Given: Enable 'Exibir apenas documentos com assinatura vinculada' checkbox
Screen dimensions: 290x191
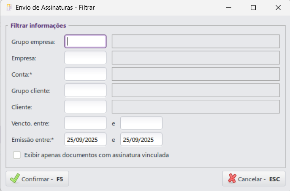Looking at the screenshot, I should coord(17,155).
